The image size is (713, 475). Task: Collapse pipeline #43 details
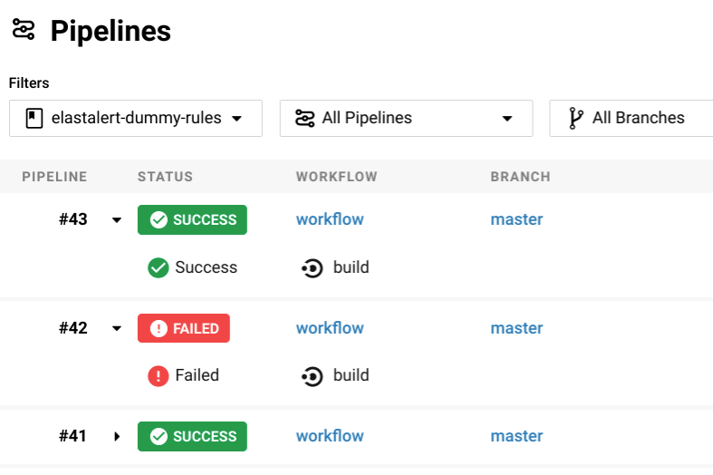tap(117, 220)
